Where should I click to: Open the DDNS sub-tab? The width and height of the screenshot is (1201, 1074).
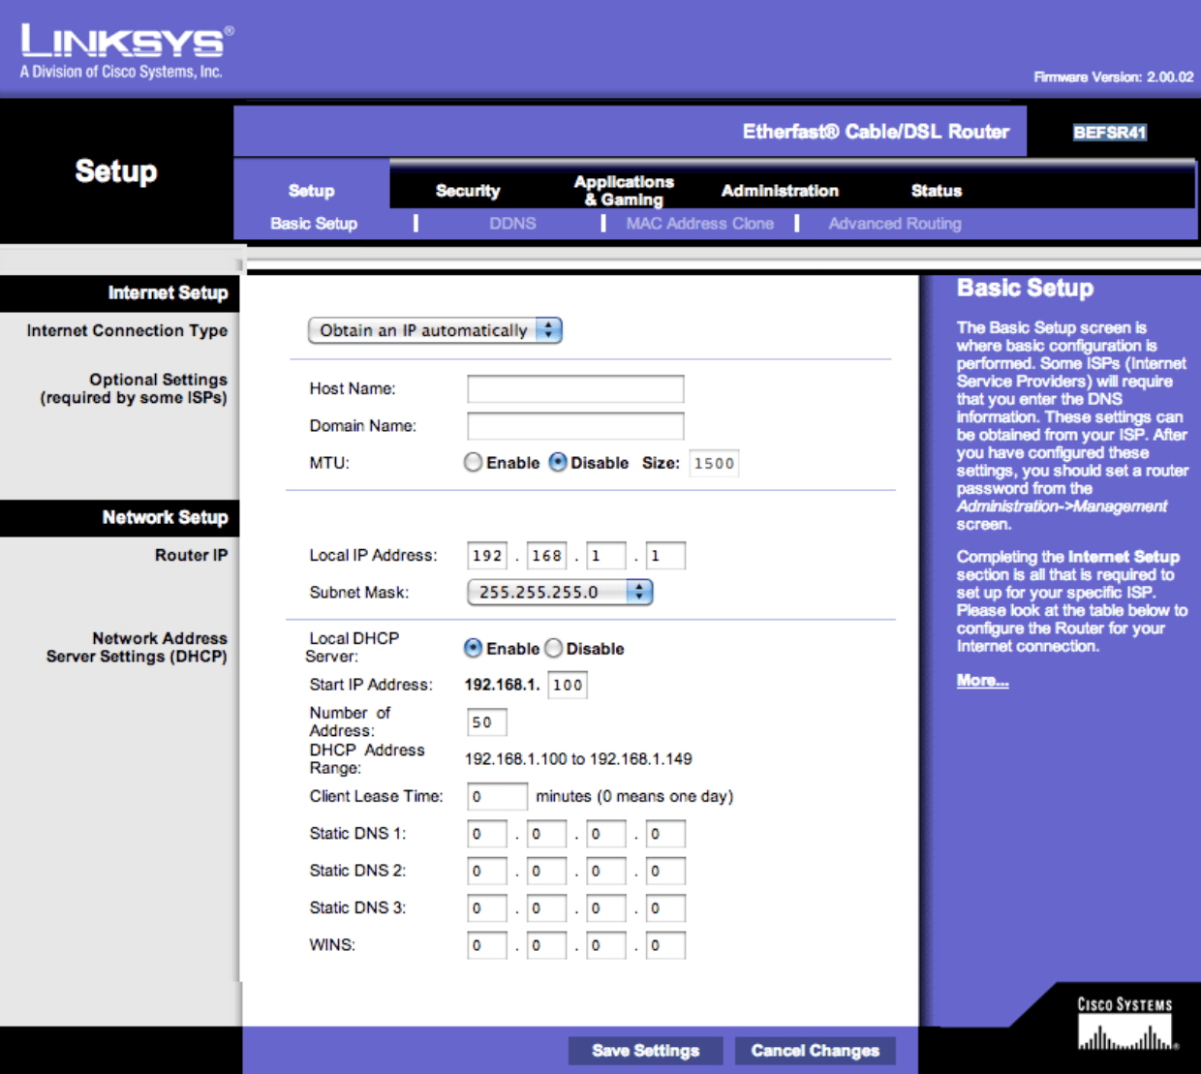pos(512,224)
